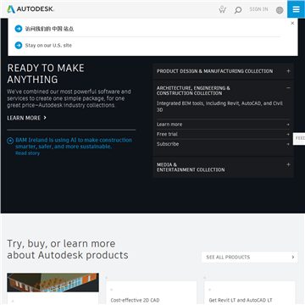Screen dimensions: 305x305
Task: Click Try, buy, or learn more heading
Action: pos(68,249)
